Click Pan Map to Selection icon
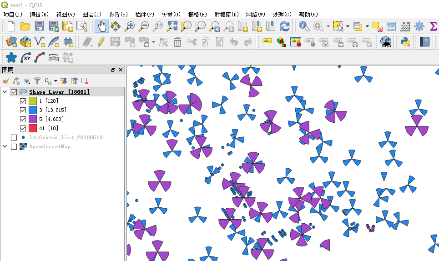 point(116,26)
